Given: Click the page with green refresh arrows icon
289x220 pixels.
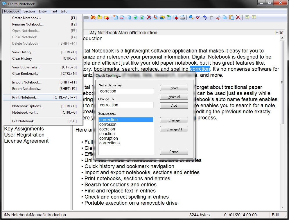Looking at the screenshot, I should tap(142, 17).
